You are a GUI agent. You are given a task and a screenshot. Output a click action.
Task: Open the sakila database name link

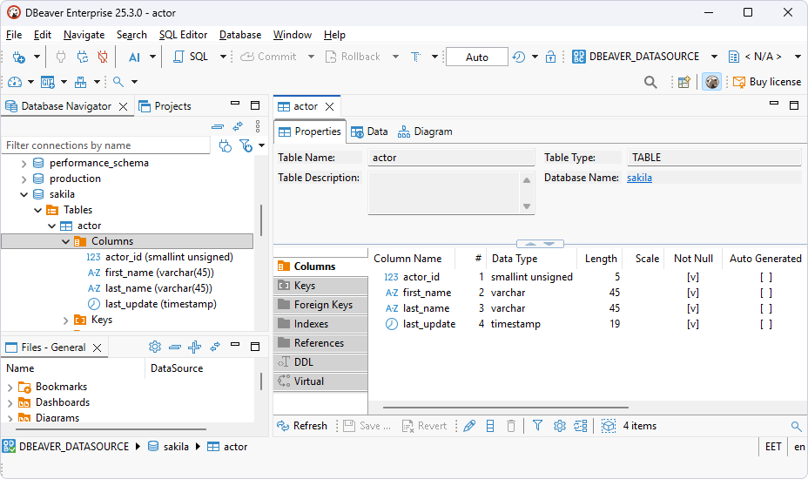point(639,178)
